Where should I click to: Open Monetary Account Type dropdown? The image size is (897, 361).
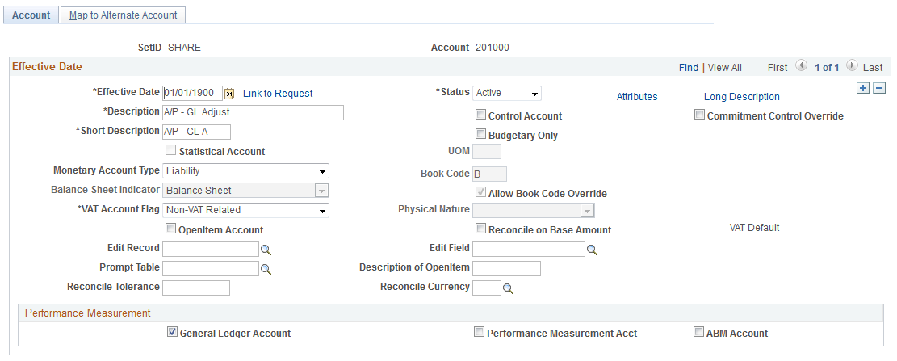pos(246,170)
